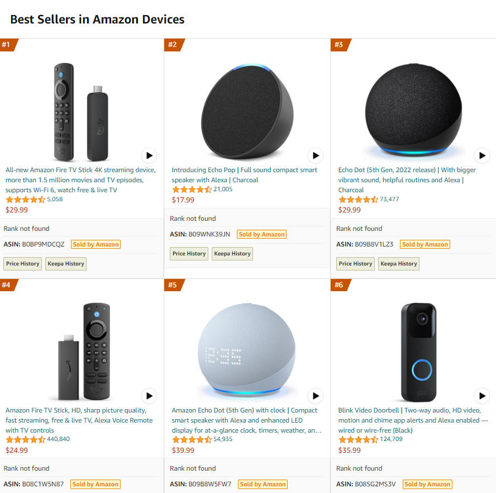496x493 pixels.
Task: Open the Introducing Echo Pop title link
Action: pos(244,175)
